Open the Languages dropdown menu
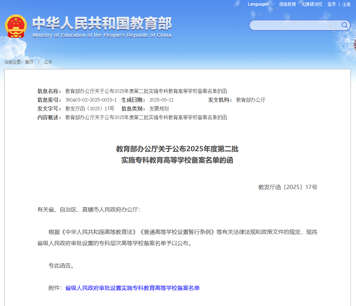The image size is (356, 306). [x=261, y=4]
